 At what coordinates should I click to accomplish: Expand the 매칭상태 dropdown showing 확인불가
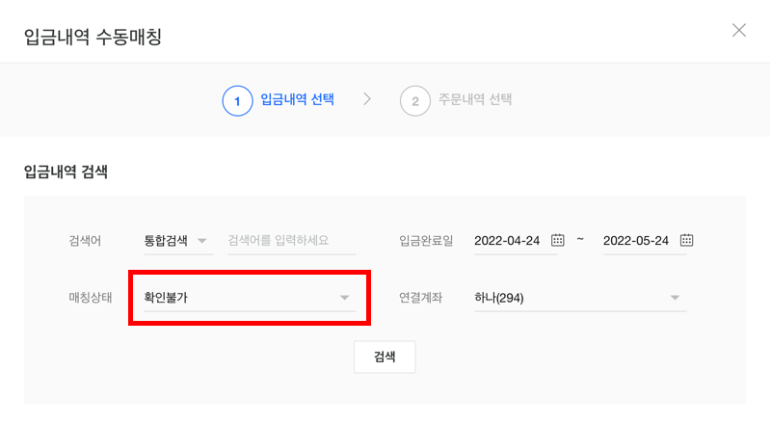248,298
